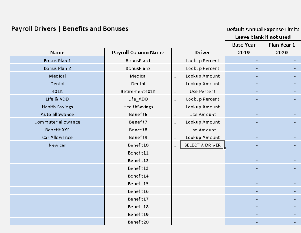Click the 'Benefit15' payroll column cell
The width and height of the screenshot is (301, 233).
pyautogui.click(x=138, y=184)
